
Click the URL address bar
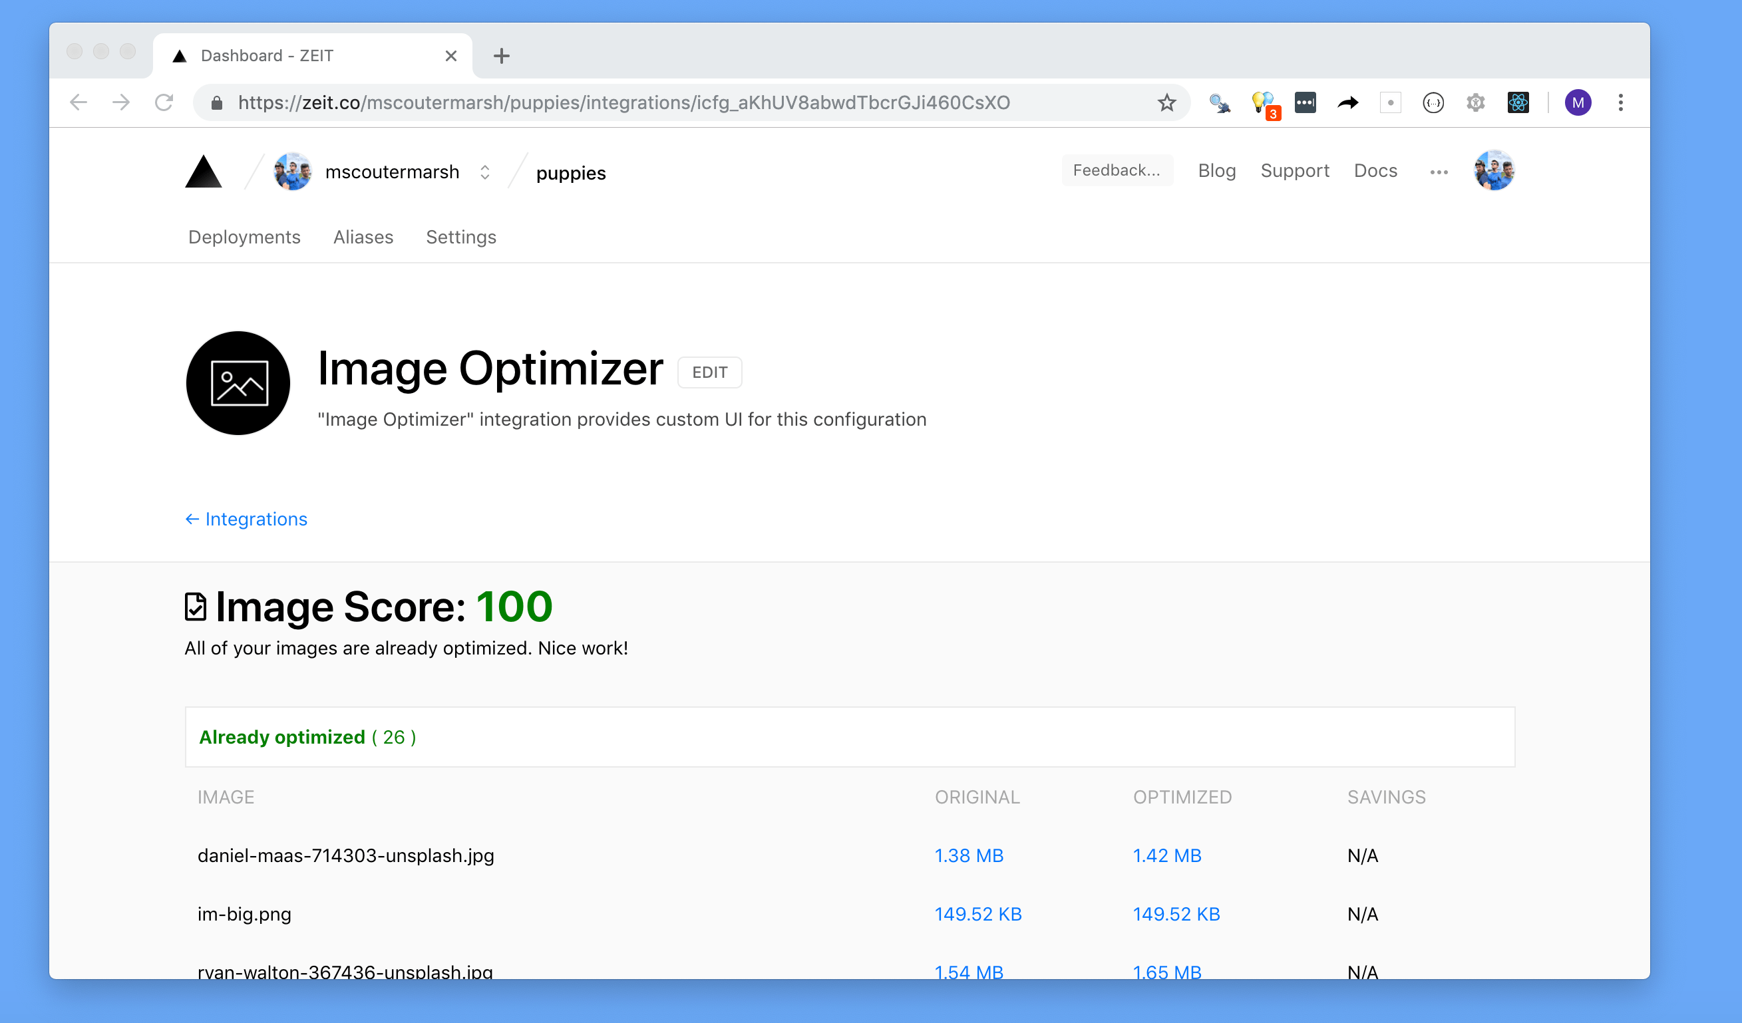691,103
